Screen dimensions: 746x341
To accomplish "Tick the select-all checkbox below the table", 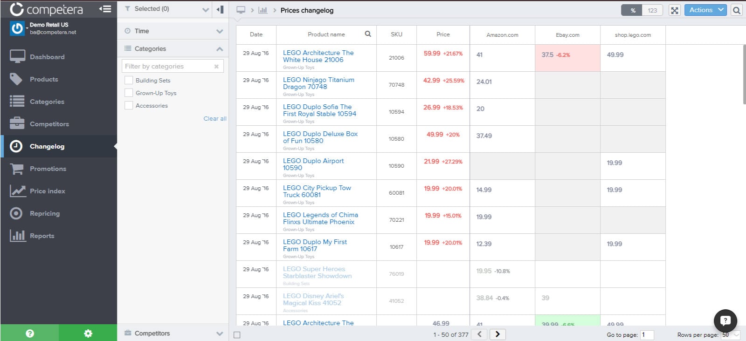I will point(237,334).
